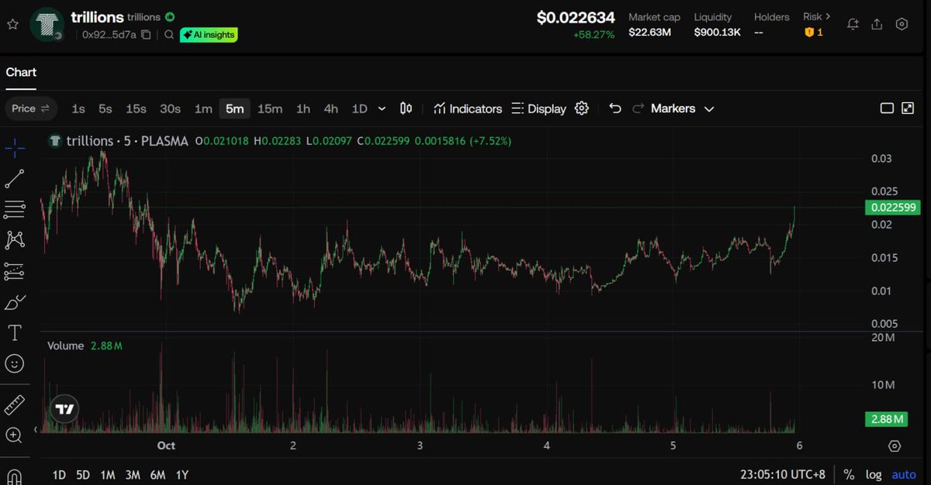The image size is (931, 485).
Task: Click the volume label 2.88 M
Action: (886, 419)
